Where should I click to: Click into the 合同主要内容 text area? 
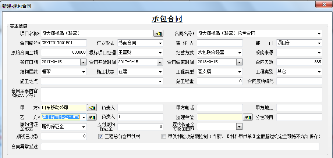coord(181,94)
